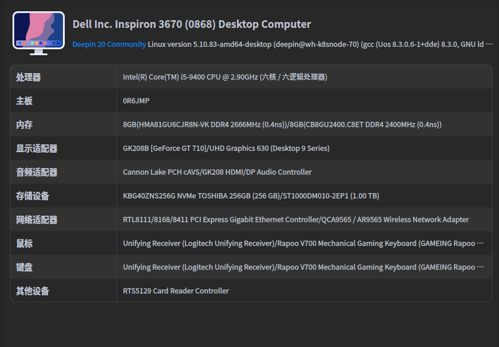Click the GeForce GT 710 display adapter value
Image resolution: width=499 pixels, height=347 pixels.
coord(226,149)
